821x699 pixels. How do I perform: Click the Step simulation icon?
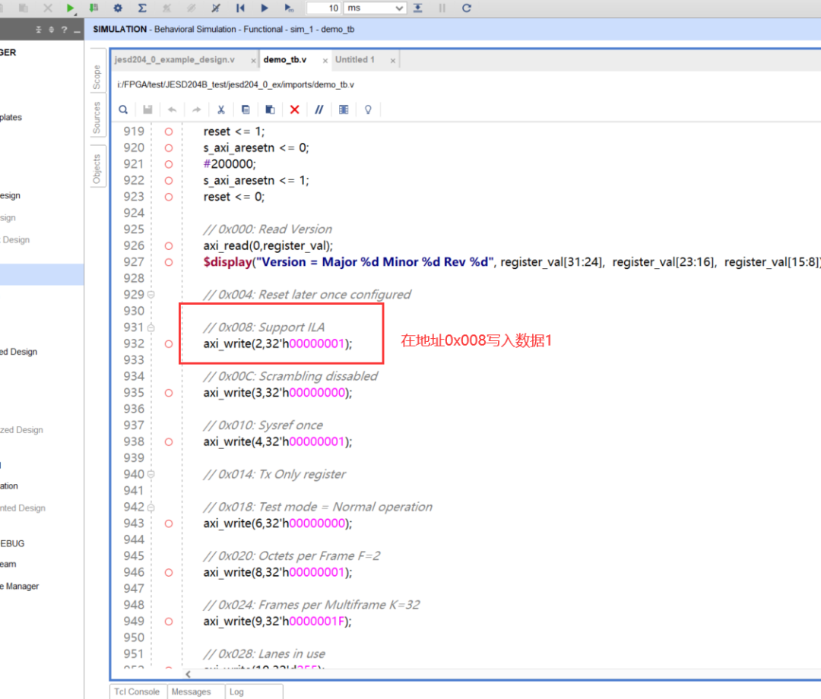coord(418,8)
